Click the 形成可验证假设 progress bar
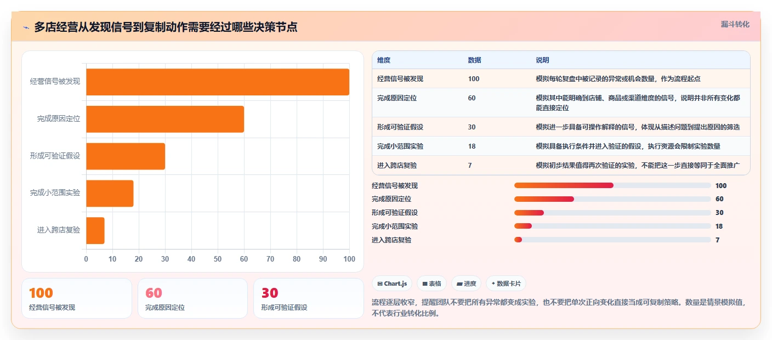The image size is (772, 340). [612, 212]
